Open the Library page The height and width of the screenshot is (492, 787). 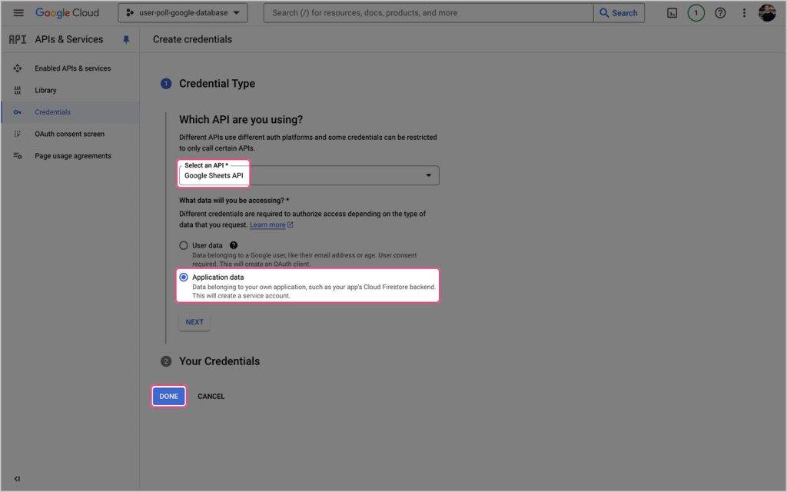pos(45,91)
